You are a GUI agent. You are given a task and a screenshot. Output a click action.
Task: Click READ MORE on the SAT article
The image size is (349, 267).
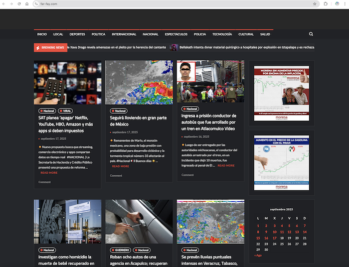tap(49, 173)
